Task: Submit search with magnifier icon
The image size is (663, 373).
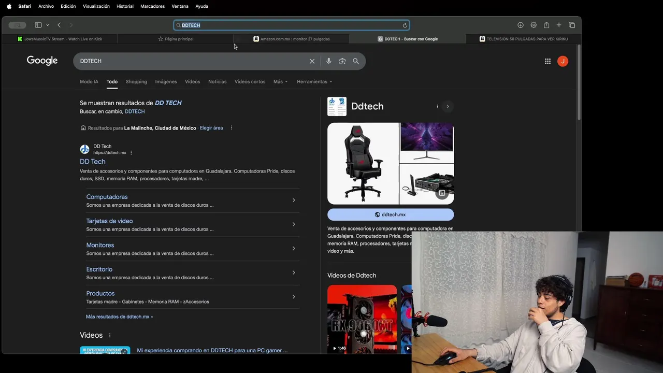Action: (x=356, y=61)
